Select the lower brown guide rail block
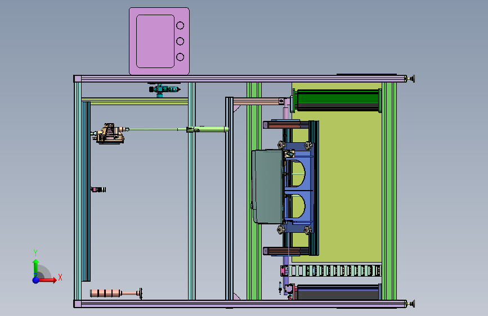 pyautogui.click(x=286, y=251)
